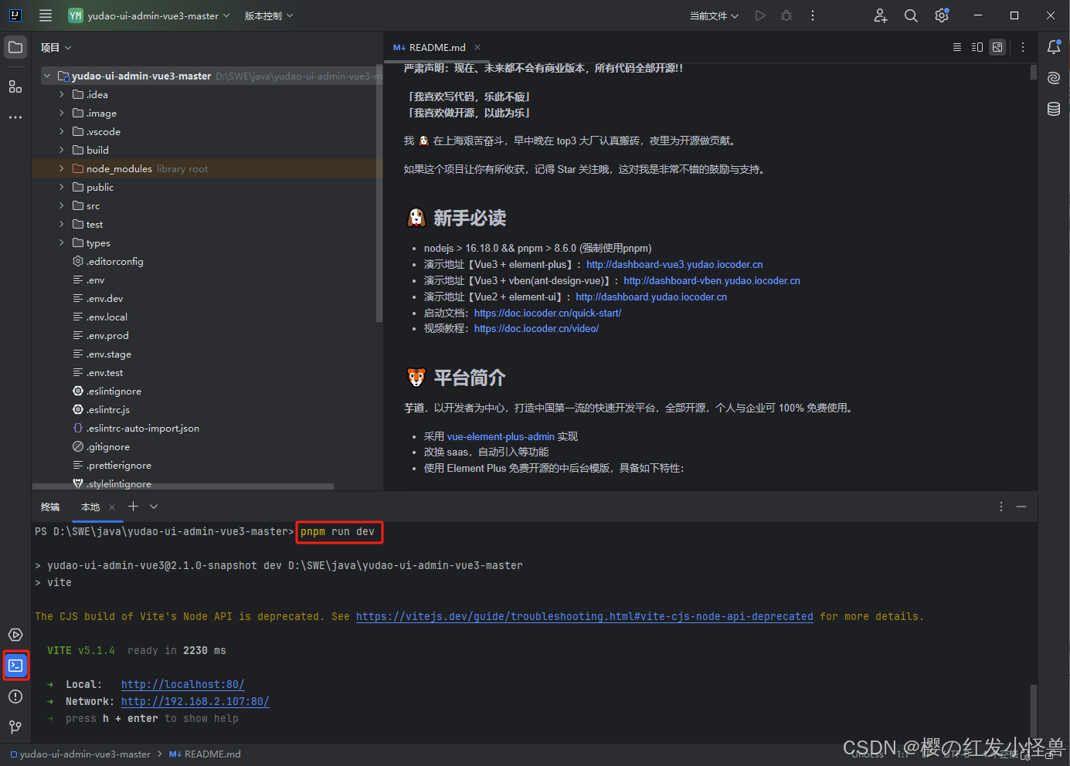Expand the node_modules folder
The image size is (1070, 766).
point(62,168)
